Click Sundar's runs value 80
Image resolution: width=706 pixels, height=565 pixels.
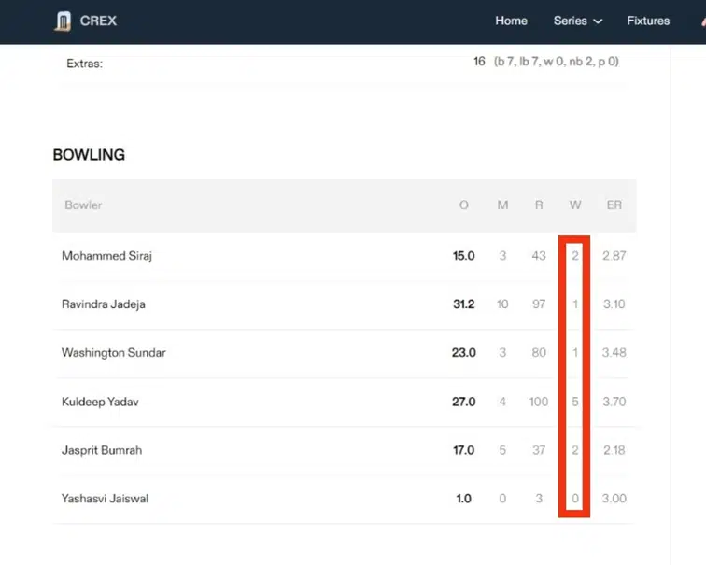click(539, 352)
